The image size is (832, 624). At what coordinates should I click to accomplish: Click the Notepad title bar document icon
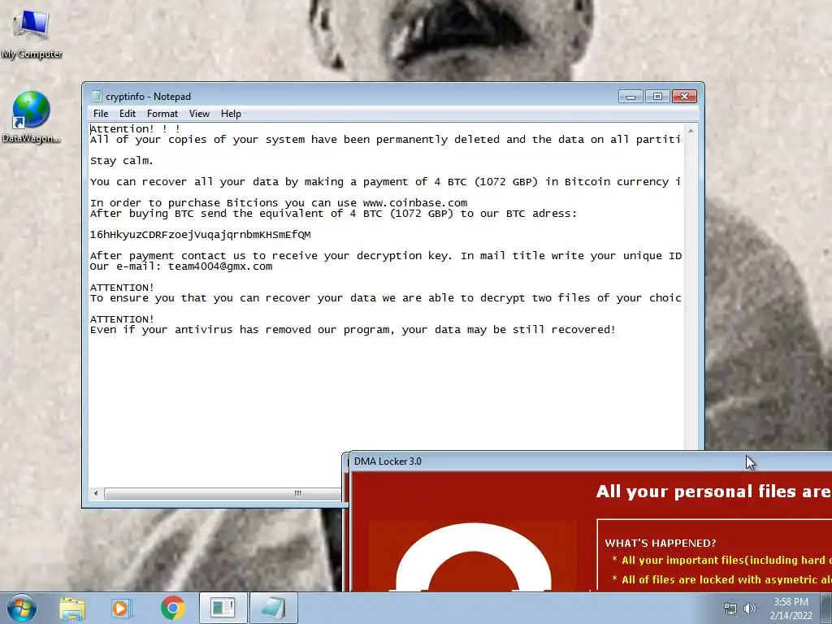[97, 96]
